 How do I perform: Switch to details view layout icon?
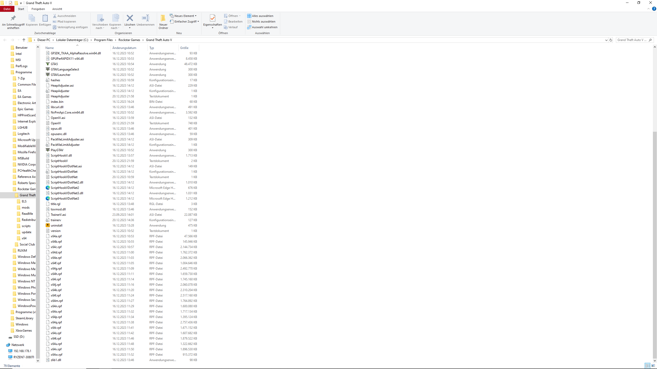point(647,366)
